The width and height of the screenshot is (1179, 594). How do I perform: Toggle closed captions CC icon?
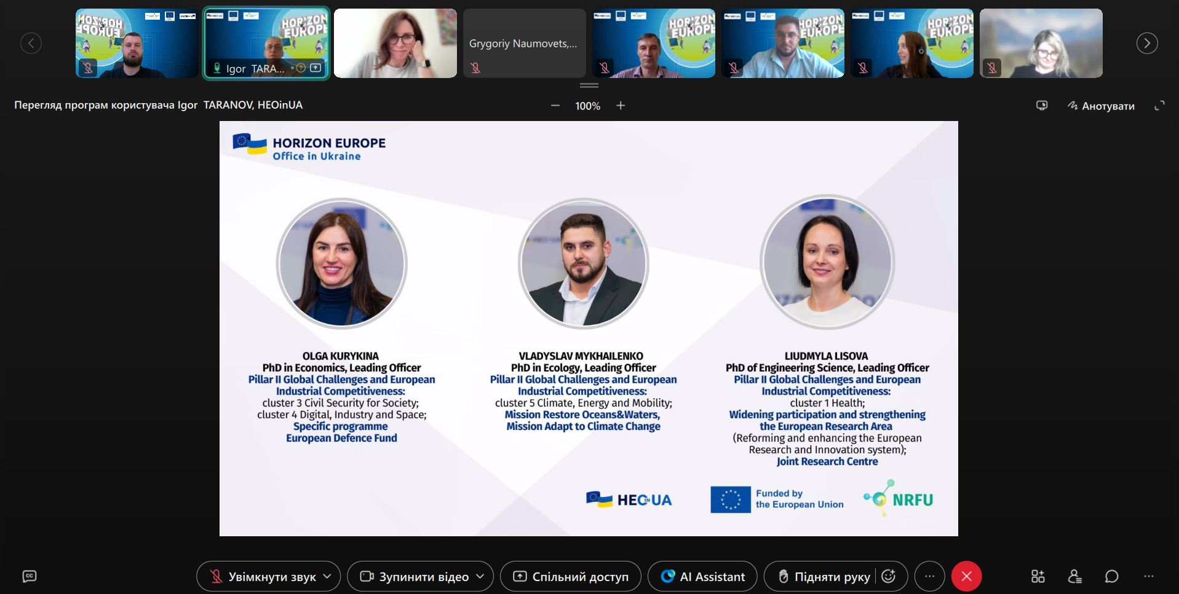coord(30,576)
